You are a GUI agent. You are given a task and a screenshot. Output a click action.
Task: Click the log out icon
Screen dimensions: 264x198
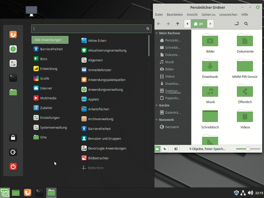13,152
